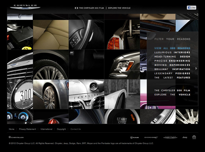This screenshot has height=152, width=205.
Task: Click the Dodge brand logo
Action: (x=151, y=138)
